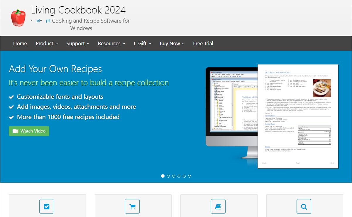This screenshot has height=217, width=352.
Task: Expand the Buy Now menu
Action: tap(172, 43)
